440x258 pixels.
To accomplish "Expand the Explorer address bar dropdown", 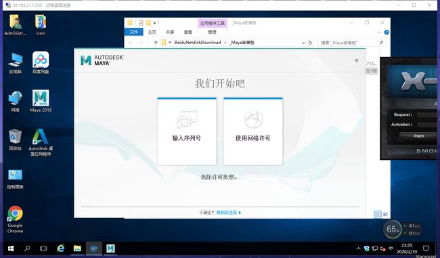I will point(303,43).
